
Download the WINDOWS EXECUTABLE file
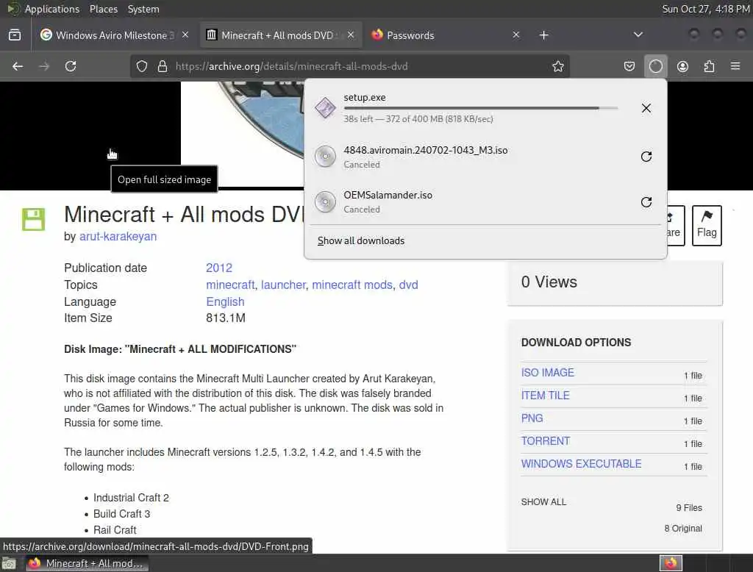[581, 464]
